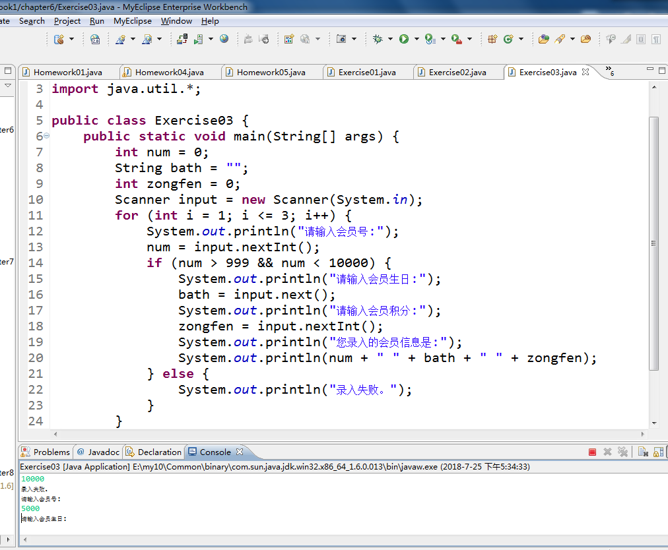Click the globe web browser icon
Image resolution: width=668 pixels, height=550 pixels.
[224, 40]
